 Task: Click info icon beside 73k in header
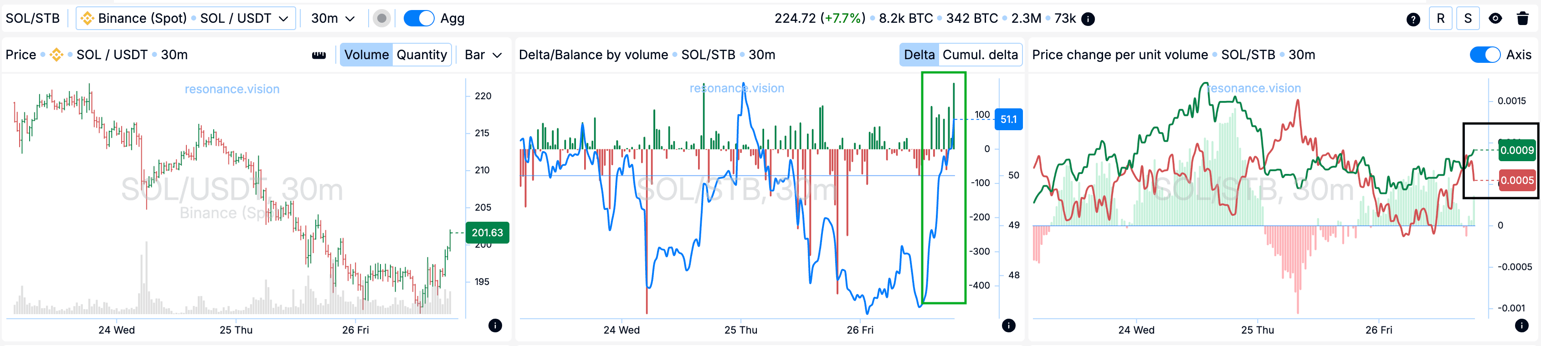pyautogui.click(x=1089, y=19)
